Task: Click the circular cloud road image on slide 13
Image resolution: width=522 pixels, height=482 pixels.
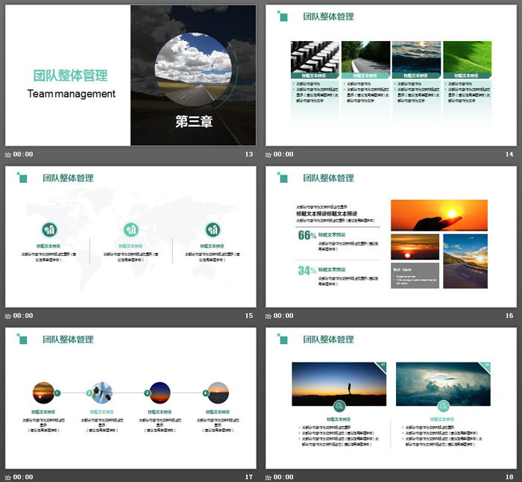Action: [193, 61]
